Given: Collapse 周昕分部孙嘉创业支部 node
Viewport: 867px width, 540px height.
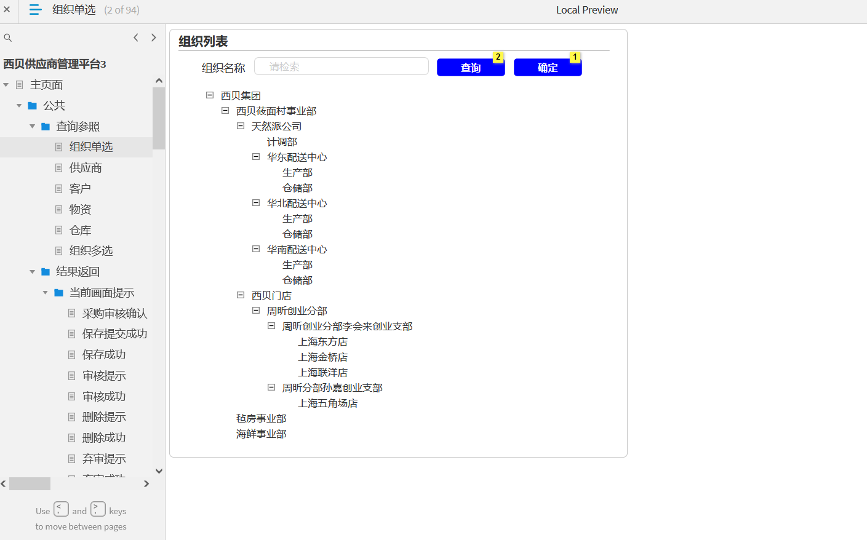Looking at the screenshot, I should tap(271, 387).
